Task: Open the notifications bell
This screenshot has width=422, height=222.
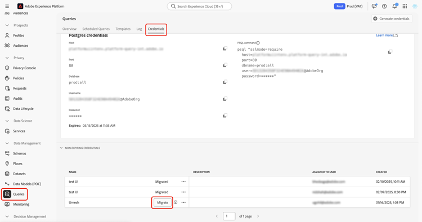Action: pyautogui.click(x=394, y=6)
